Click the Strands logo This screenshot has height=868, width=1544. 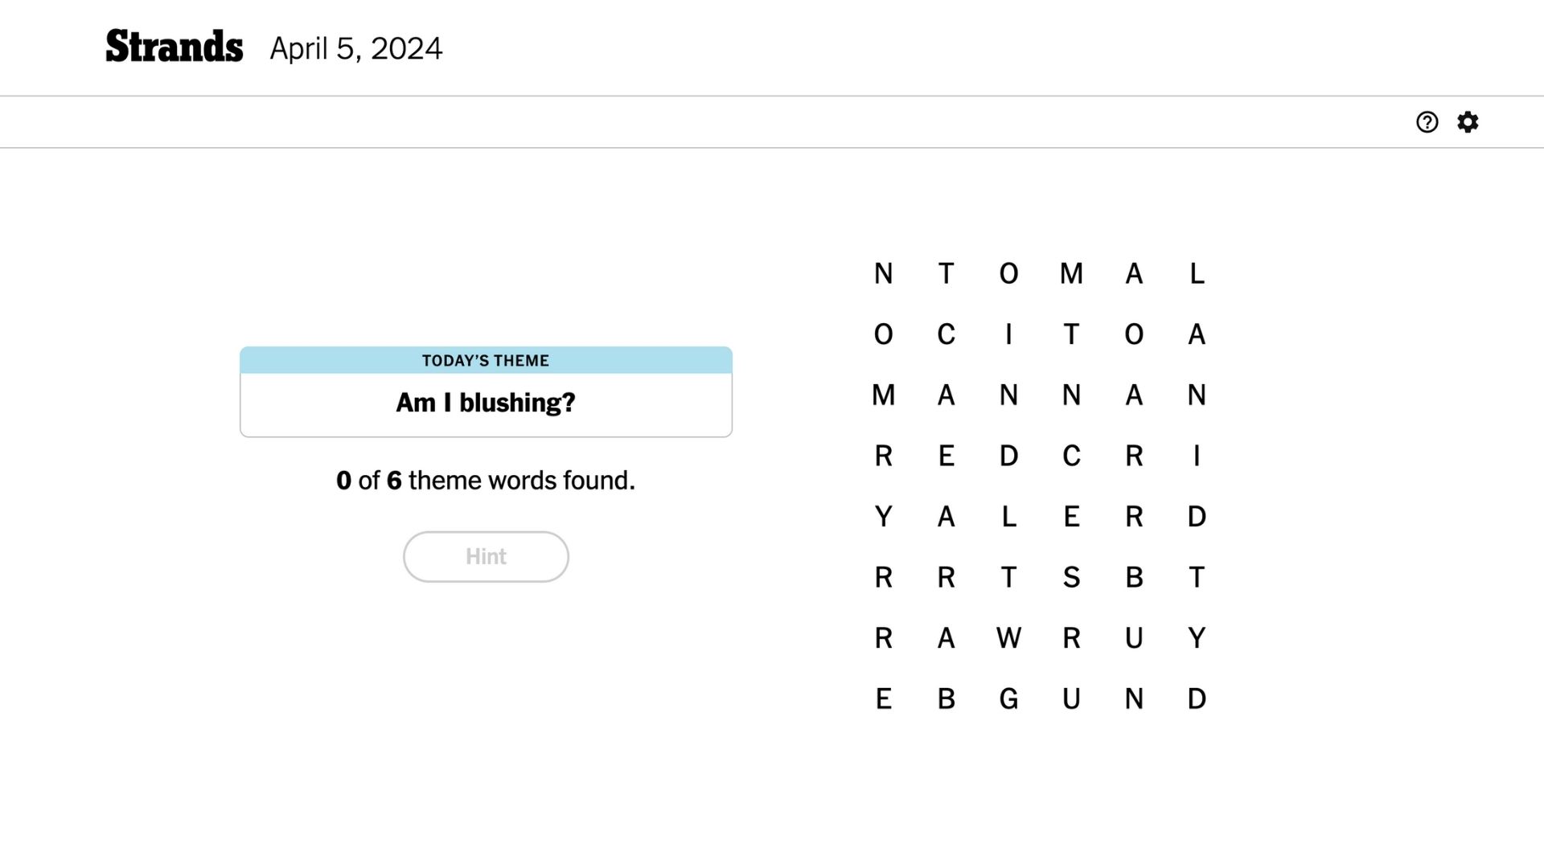pyautogui.click(x=174, y=47)
